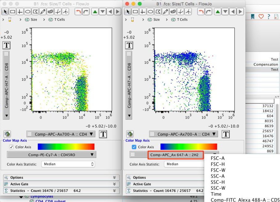Choose FSC-H from the parameter list
This screenshot has width=280, height=202.
[x=217, y=164]
